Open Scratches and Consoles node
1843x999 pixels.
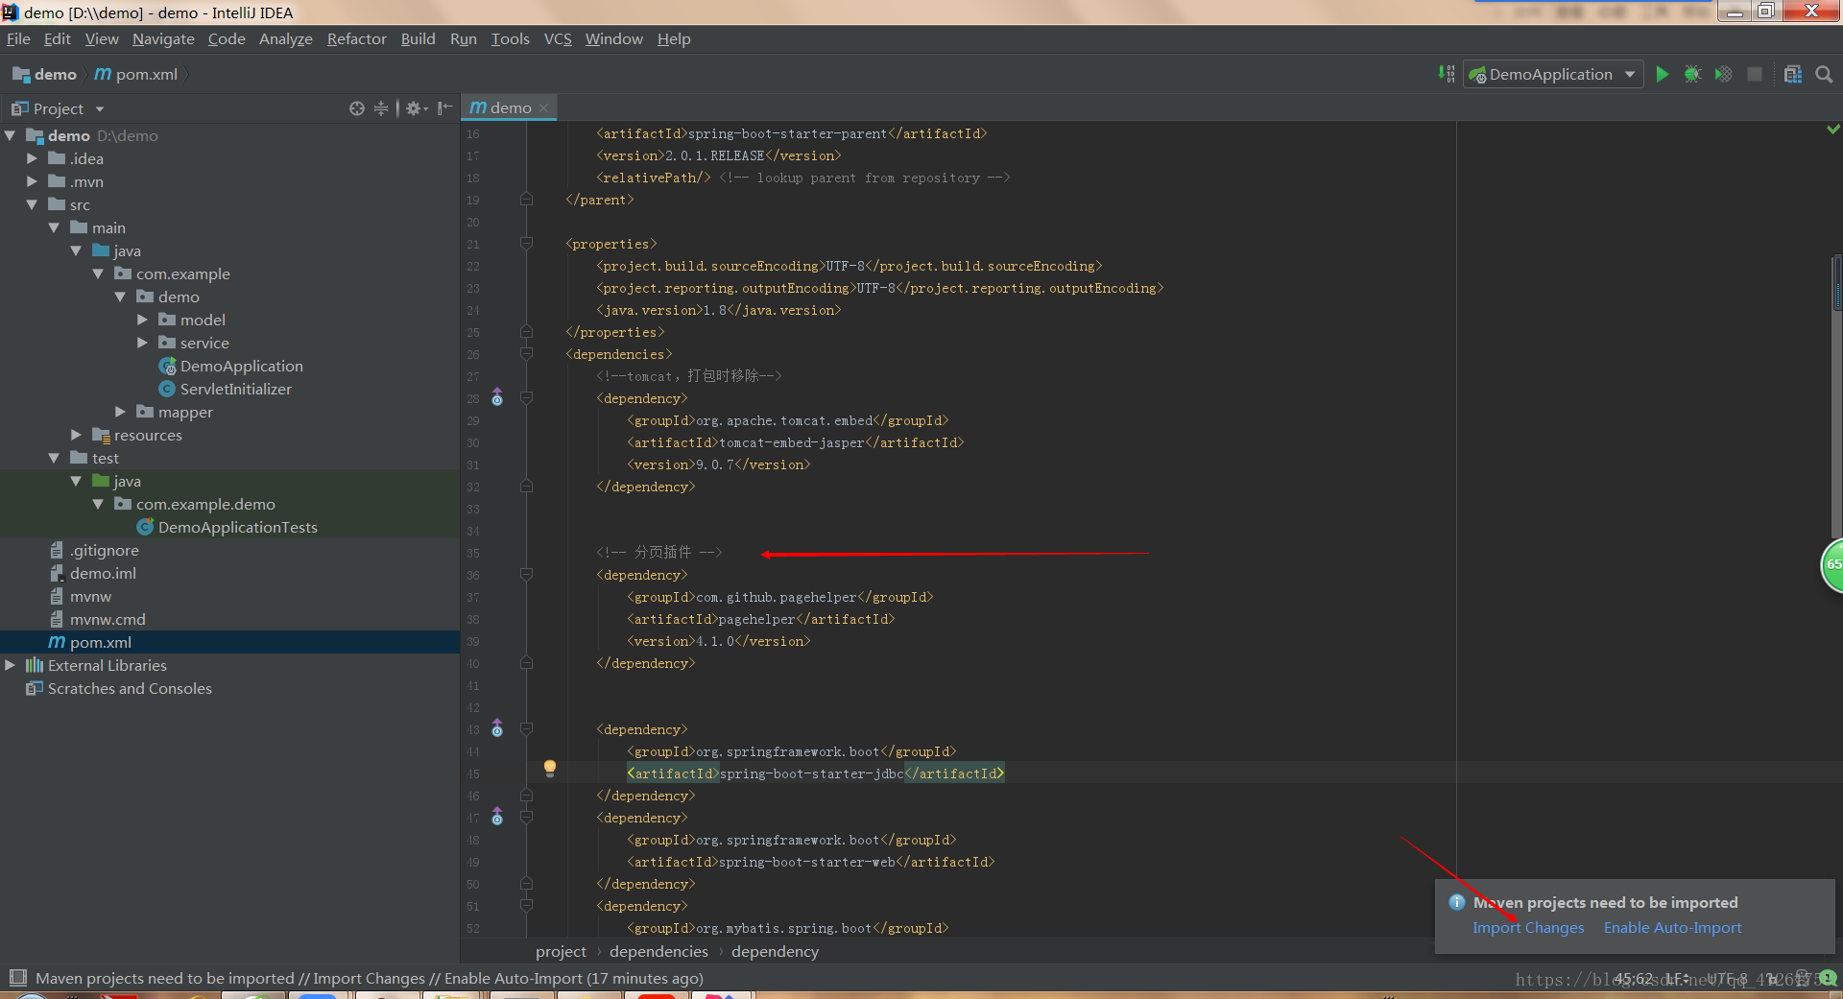(x=119, y=688)
